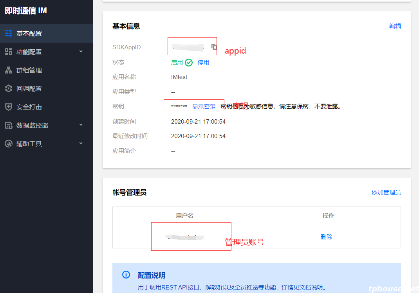Screen dimensions: 419x293
Task: Click the 基本信息 section heading
Action: [126, 26]
